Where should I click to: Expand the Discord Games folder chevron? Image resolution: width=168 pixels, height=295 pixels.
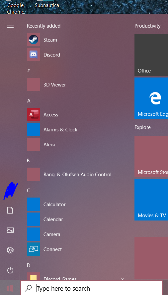[123, 279]
